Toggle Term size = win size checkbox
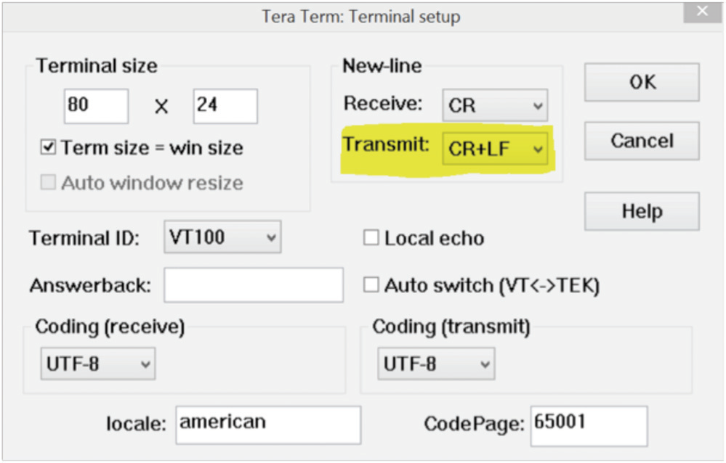 click(48, 147)
